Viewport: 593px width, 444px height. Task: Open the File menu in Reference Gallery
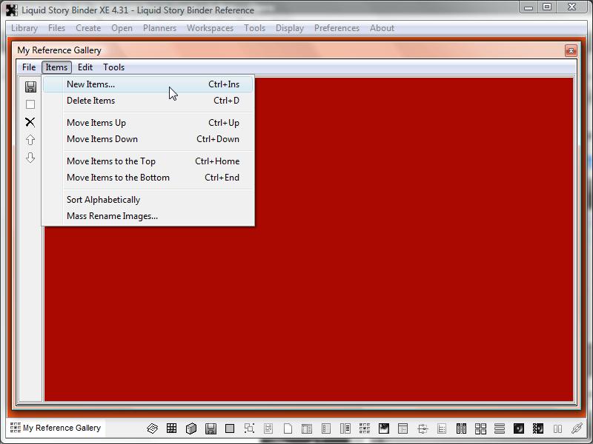29,67
